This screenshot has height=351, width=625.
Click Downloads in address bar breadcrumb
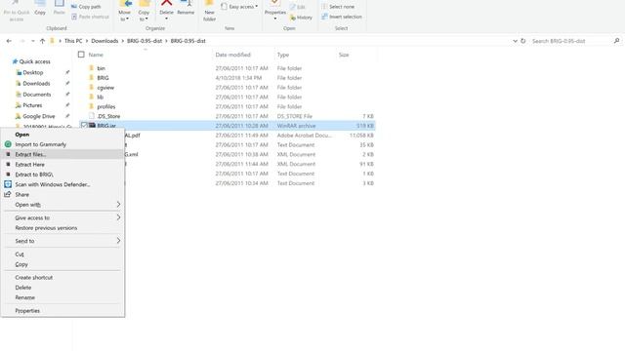tap(104, 41)
